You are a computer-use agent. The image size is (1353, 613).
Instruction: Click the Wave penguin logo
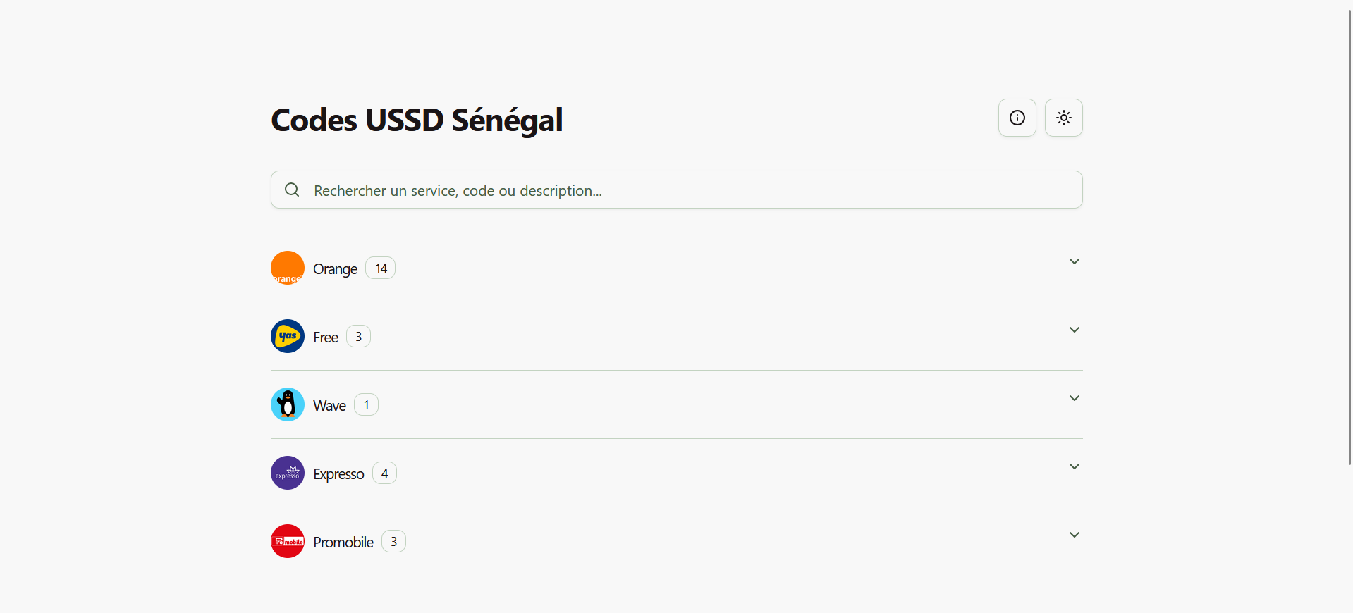pyautogui.click(x=288, y=404)
